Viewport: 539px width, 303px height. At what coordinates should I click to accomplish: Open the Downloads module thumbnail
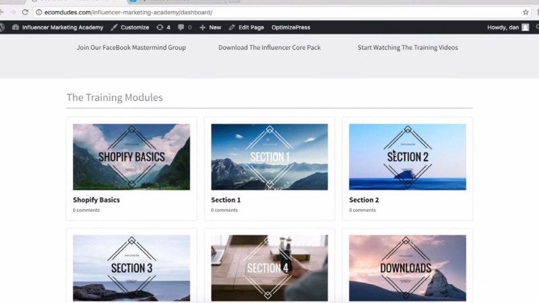pos(408,268)
